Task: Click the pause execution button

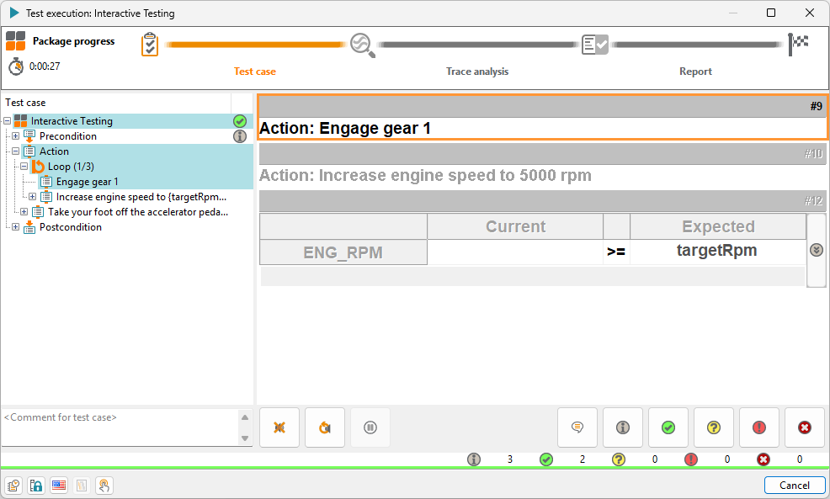Action: pyautogui.click(x=370, y=427)
